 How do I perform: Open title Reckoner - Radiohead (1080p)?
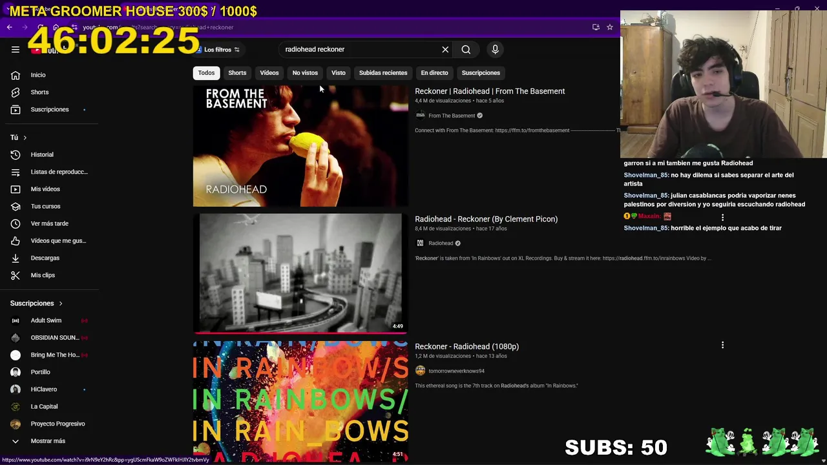pyautogui.click(x=466, y=347)
